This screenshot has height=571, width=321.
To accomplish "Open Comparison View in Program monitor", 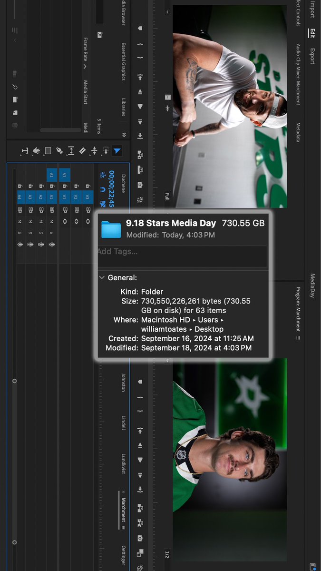I will pos(140,554).
